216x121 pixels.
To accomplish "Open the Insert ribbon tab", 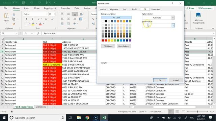I will tap(27, 8).
